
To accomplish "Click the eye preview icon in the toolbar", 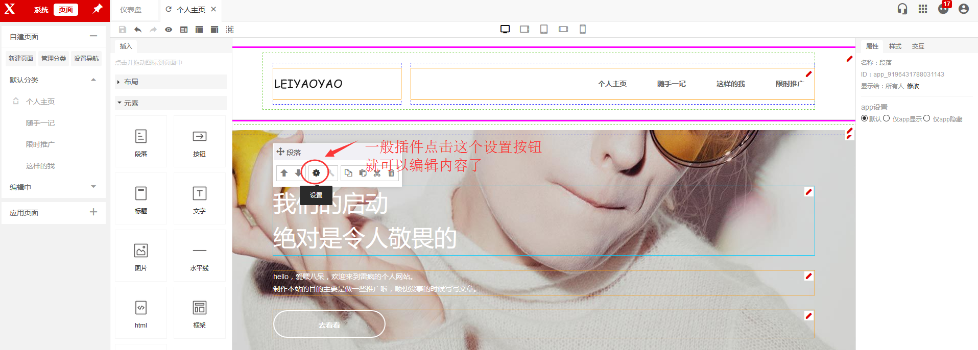I will (169, 30).
